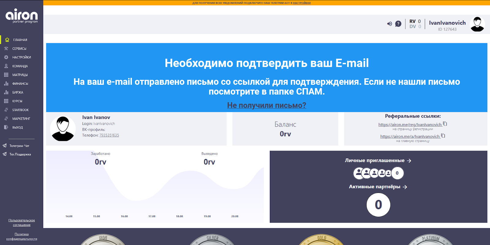Copy the registration referral link icon
This screenshot has height=245, width=490.
445,124
